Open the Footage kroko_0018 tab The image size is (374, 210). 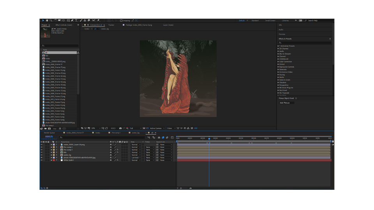coord(139,25)
